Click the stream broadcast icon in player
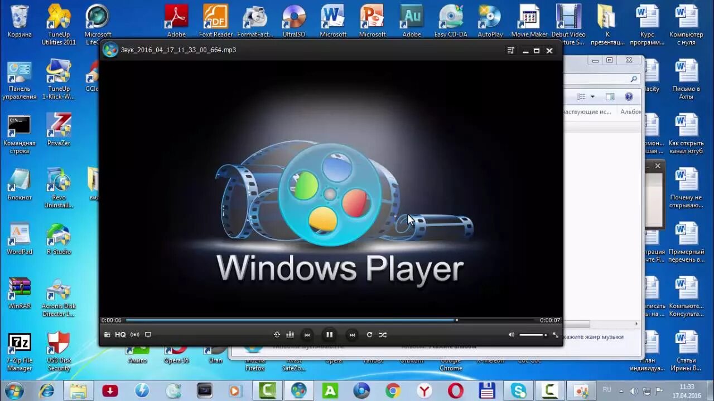 [135, 335]
